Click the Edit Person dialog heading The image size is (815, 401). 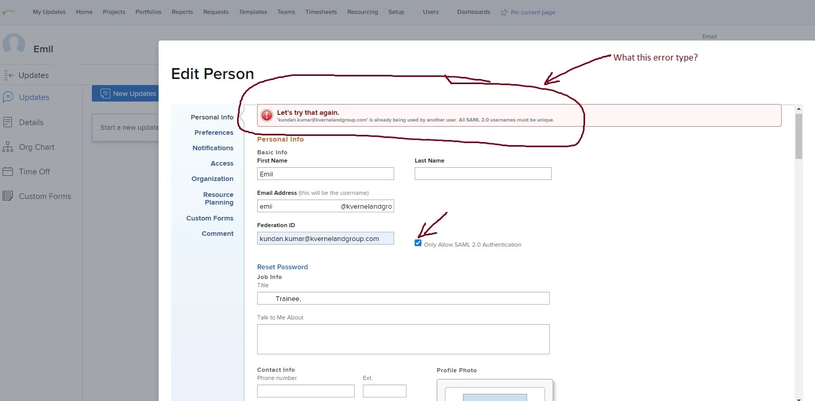point(212,74)
